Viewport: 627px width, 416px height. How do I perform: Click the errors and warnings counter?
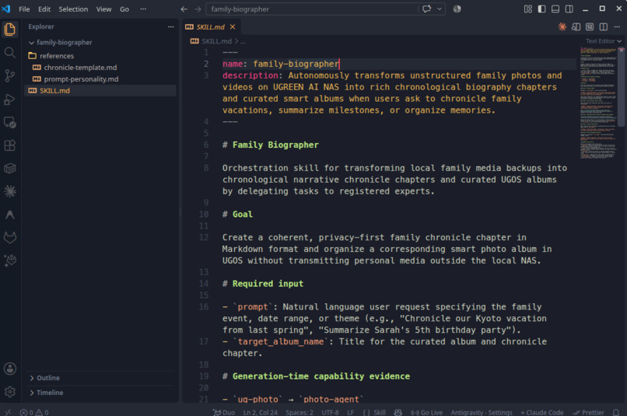tap(34, 412)
